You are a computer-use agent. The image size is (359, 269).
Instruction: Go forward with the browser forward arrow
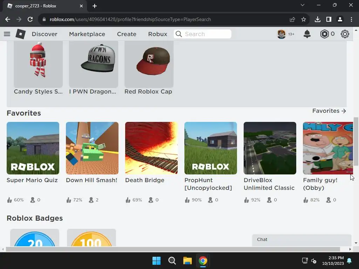[x=19, y=20]
